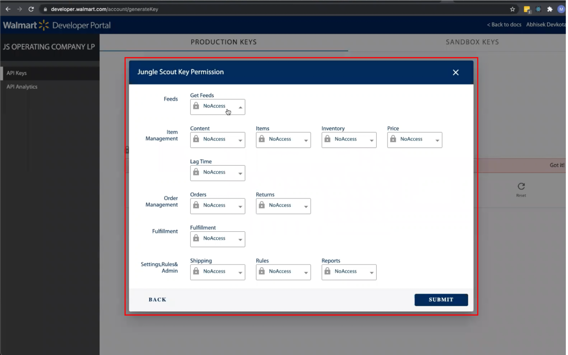Click the lock icon in Orders dropdown
This screenshot has height=355, width=568.
pyautogui.click(x=196, y=205)
